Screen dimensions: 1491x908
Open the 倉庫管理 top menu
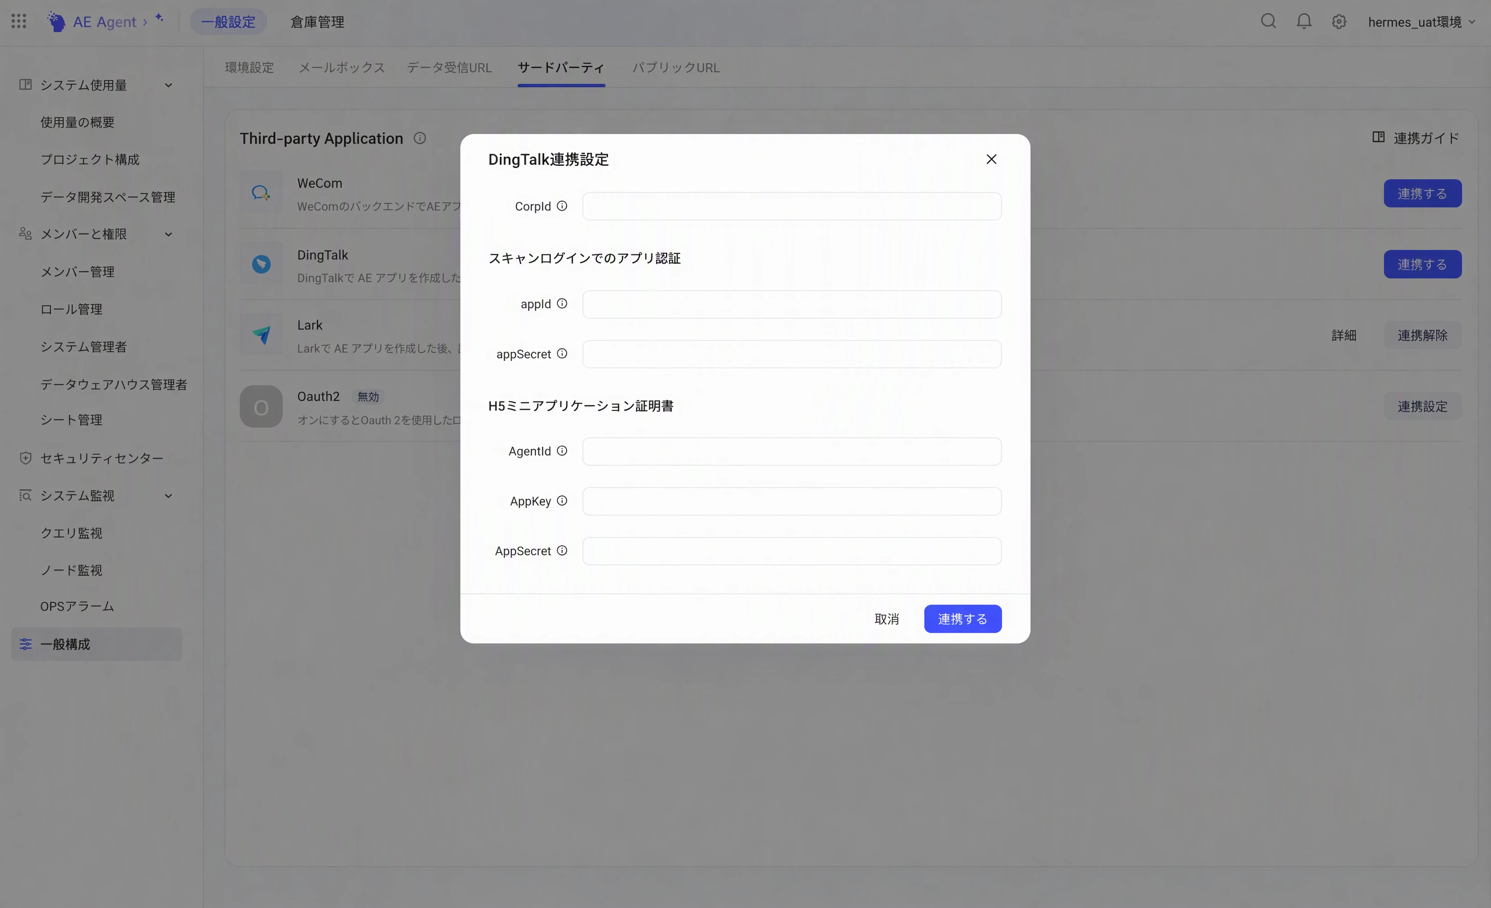(317, 22)
